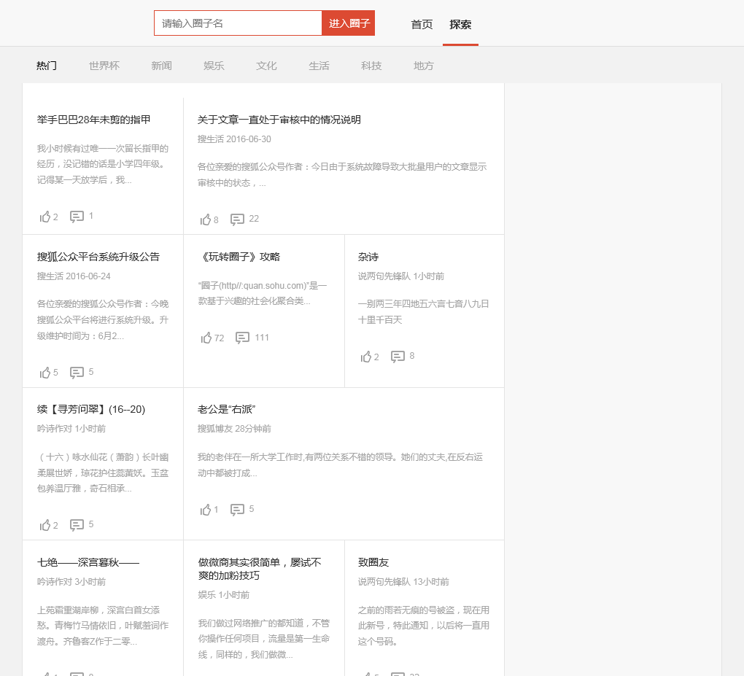Click the 请输入圈子名 search field

[239, 23]
